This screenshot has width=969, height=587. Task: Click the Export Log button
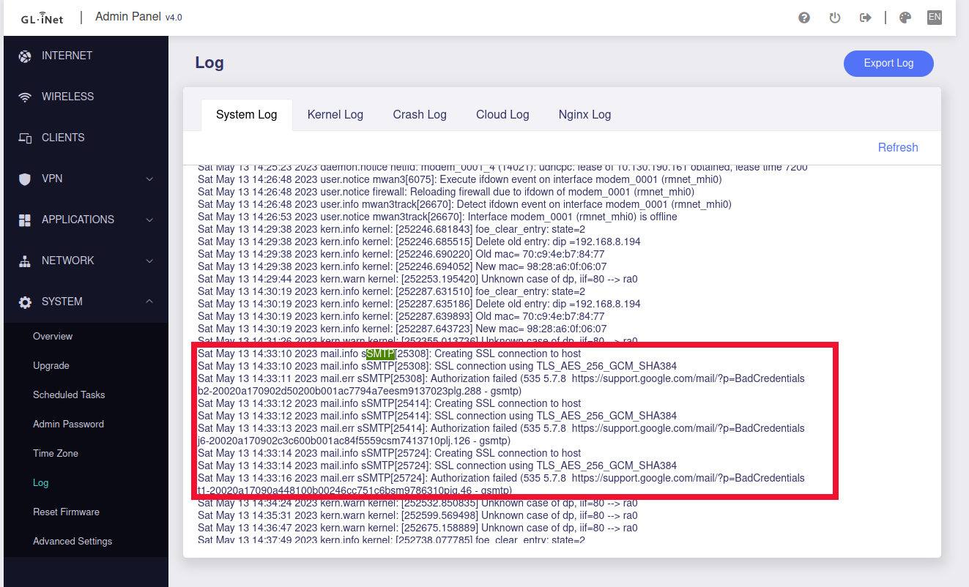click(x=888, y=64)
